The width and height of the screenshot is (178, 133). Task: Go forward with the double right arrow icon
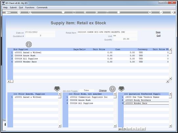(x=96, y=12)
